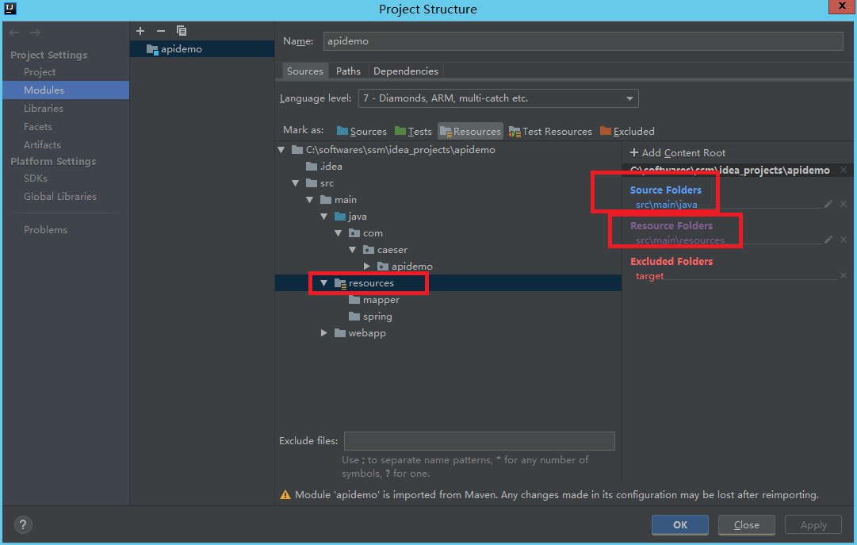Remove src\main\resources from resource folders
The height and width of the screenshot is (545, 857).
(x=844, y=240)
